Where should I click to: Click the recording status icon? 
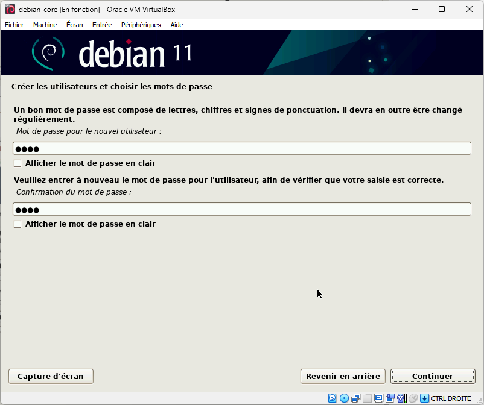click(390, 398)
